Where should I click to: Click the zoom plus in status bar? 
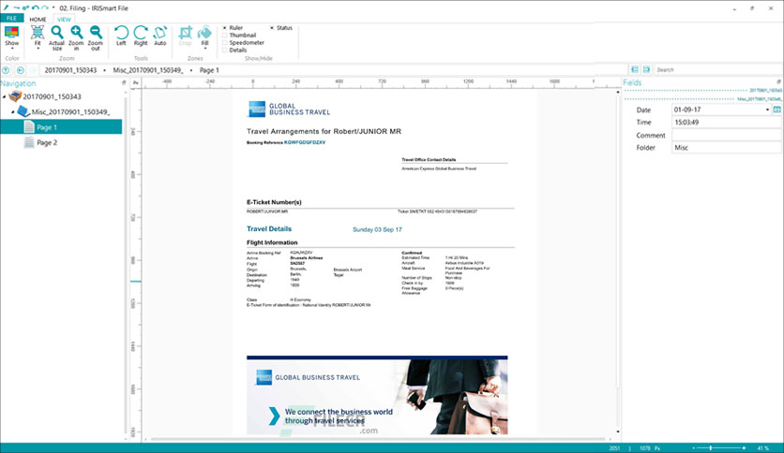[x=744, y=448]
